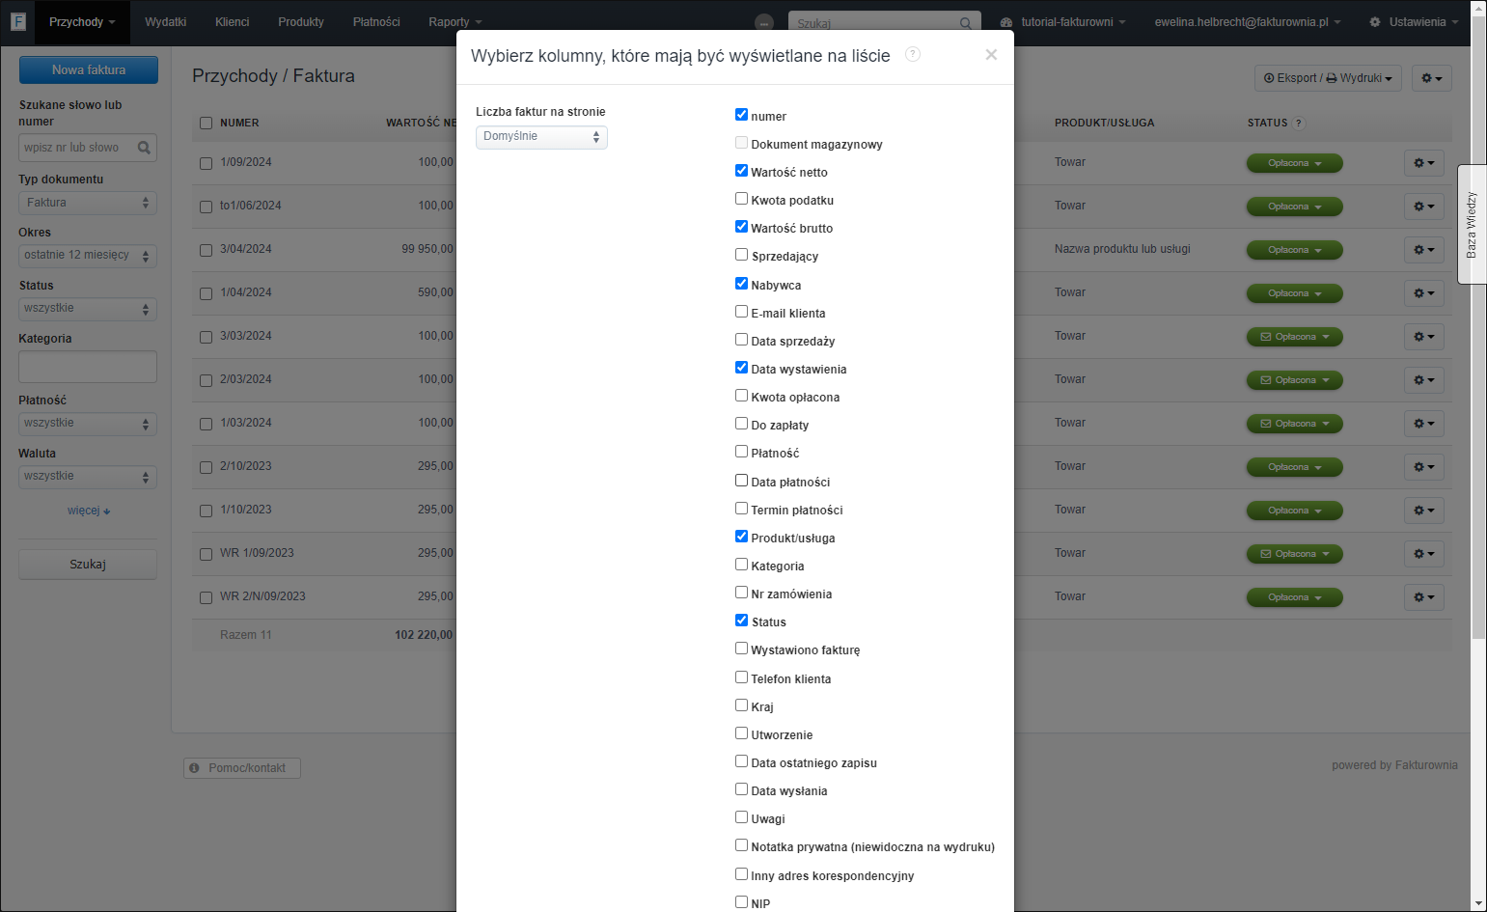1487x912 pixels.
Task: Open Liczba faktur na stronie dropdown
Action: (x=541, y=137)
